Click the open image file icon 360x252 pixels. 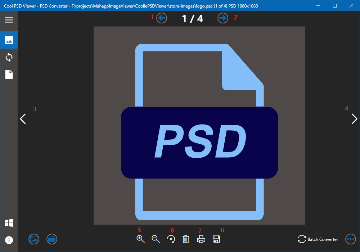click(34, 239)
